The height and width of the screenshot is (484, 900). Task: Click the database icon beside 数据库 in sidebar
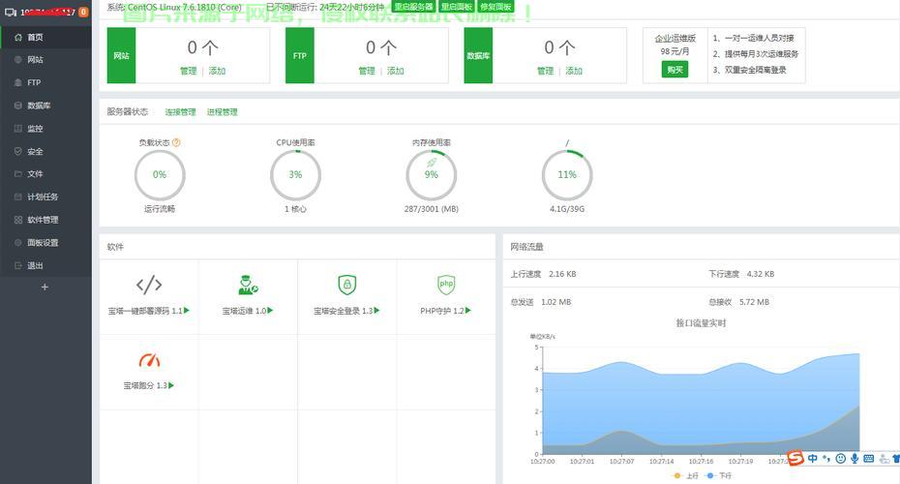tap(17, 106)
